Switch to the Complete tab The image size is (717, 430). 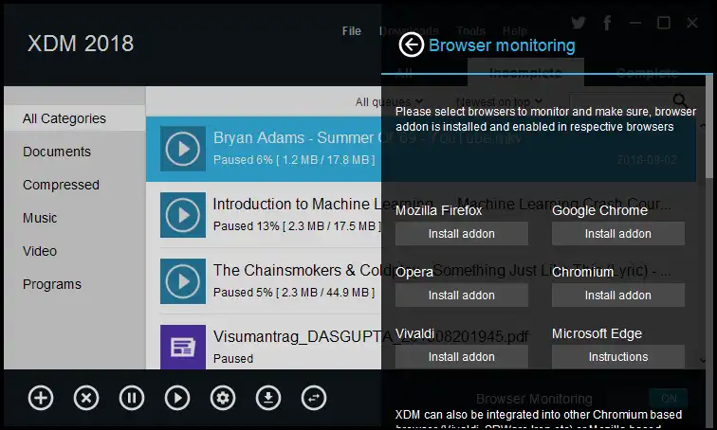pyautogui.click(x=647, y=73)
